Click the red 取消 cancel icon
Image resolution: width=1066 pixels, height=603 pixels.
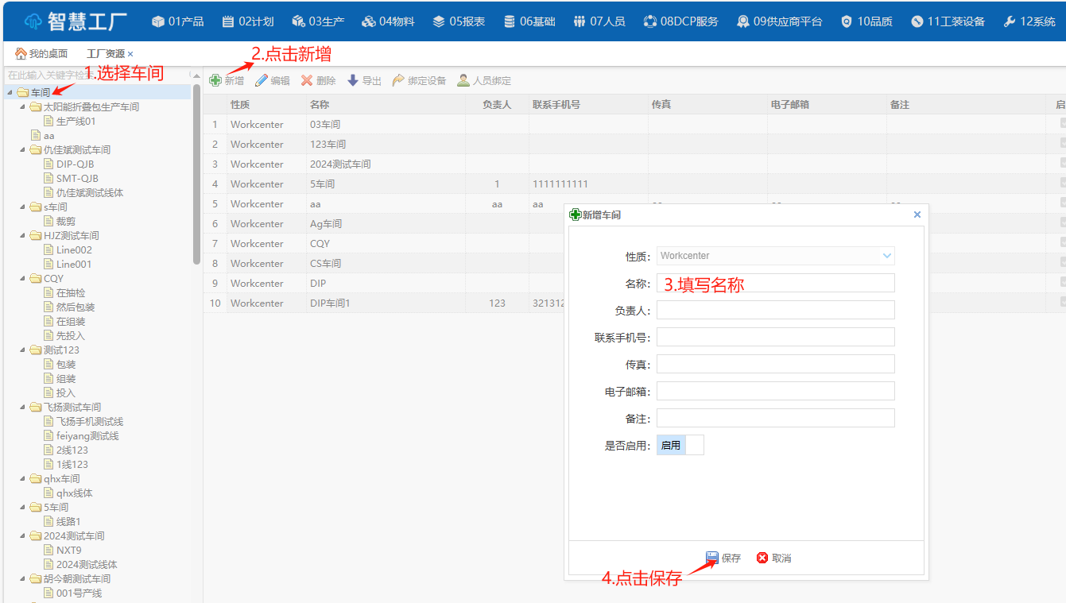(762, 558)
